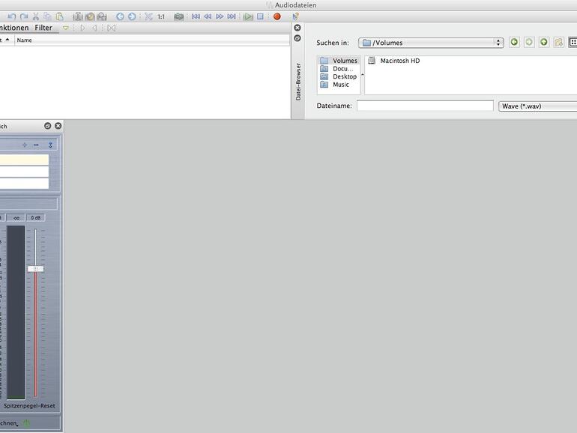Click the minus icon in mixer header

(36, 145)
